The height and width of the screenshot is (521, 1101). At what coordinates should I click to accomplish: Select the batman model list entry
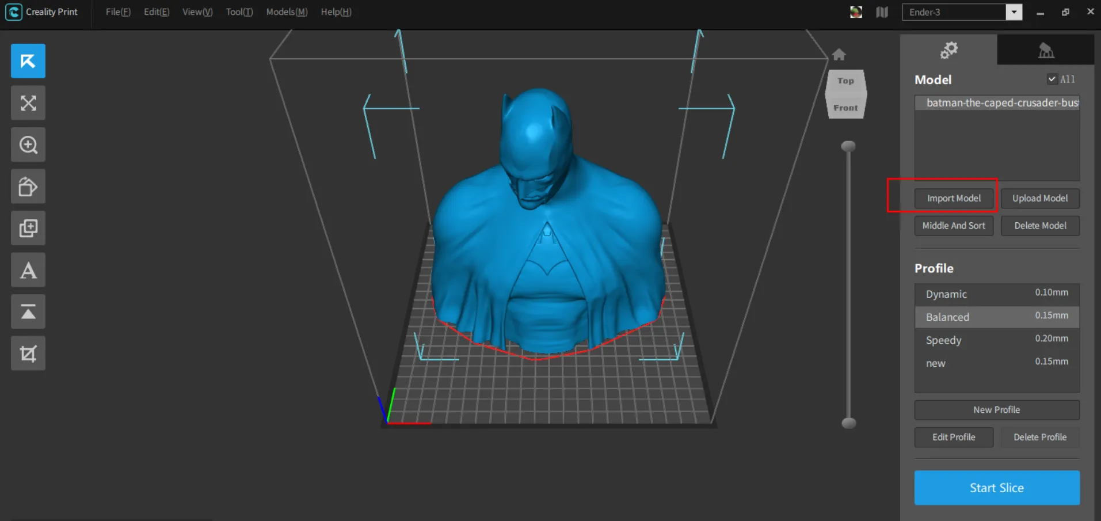point(1001,103)
